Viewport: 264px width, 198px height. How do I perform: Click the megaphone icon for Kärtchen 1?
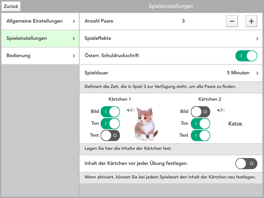pyautogui.click(x=131, y=110)
